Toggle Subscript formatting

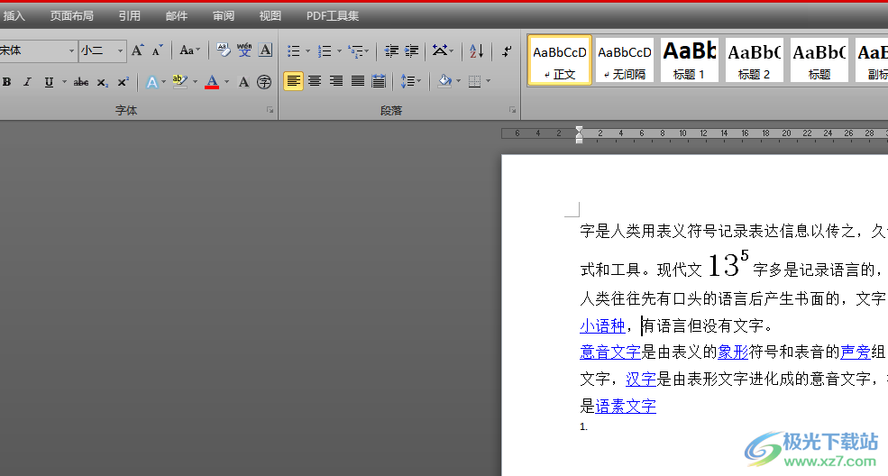click(x=102, y=82)
